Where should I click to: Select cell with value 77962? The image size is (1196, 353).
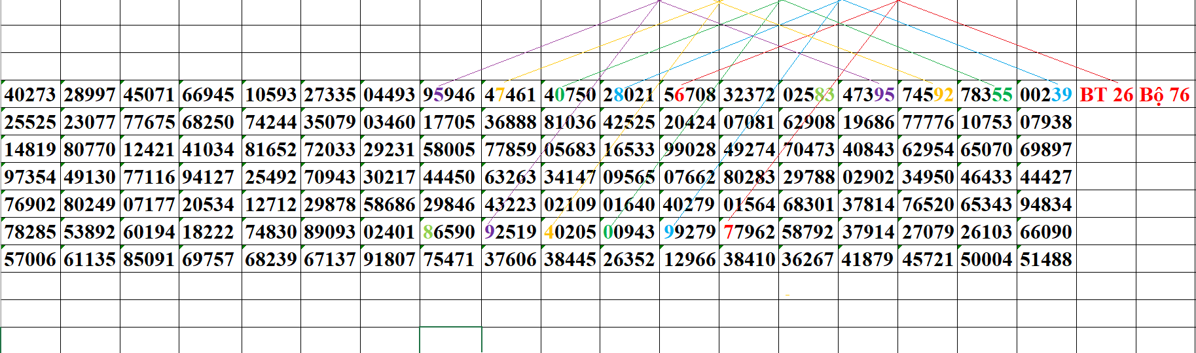pyautogui.click(x=749, y=232)
